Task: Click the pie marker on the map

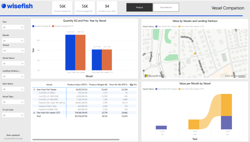Action: coord(195,53)
